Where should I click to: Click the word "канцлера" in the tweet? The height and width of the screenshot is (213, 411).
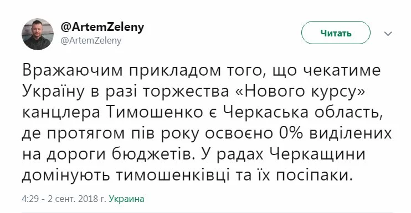pyautogui.click(x=61, y=113)
